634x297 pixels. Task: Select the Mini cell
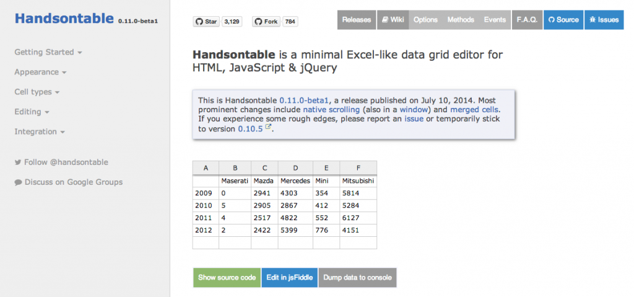326,181
